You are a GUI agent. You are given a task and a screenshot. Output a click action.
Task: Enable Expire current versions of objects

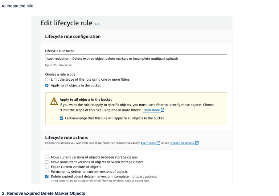47,167
